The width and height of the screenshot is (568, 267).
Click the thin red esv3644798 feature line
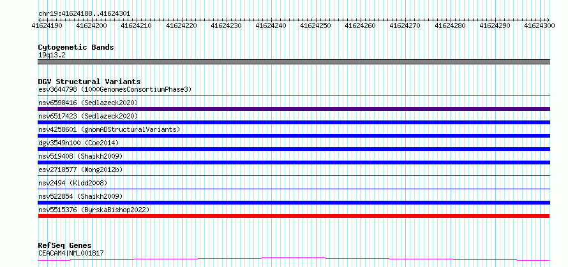294,96
